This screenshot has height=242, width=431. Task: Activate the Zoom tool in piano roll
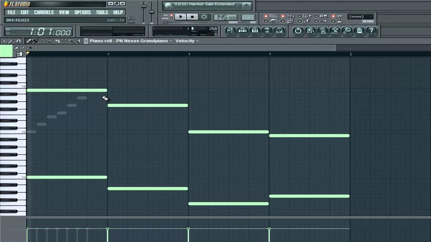point(71,41)
